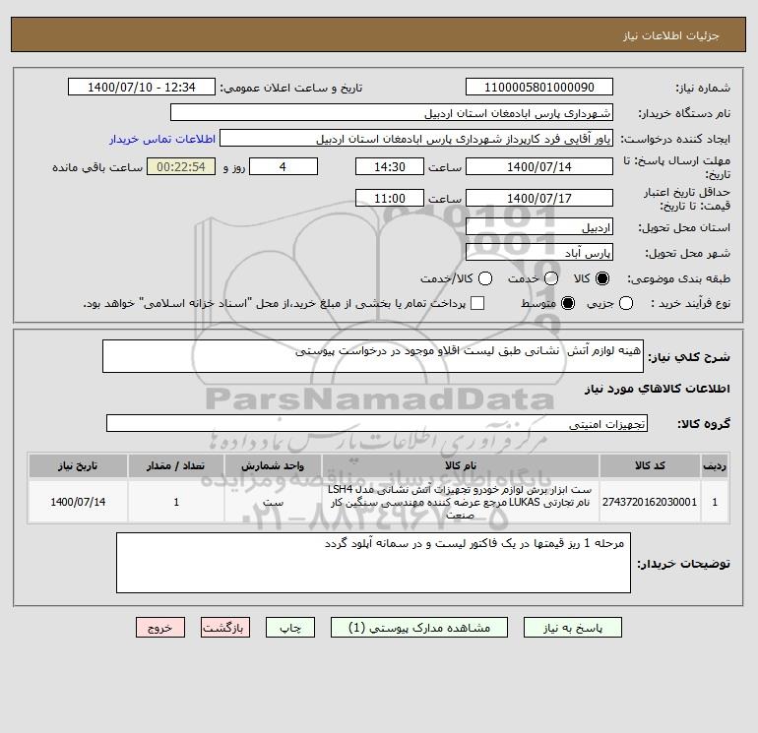This screenshot has height=733, width=758.
Task: Click the quantity cell showing 1
Action: pyautogui.click(x=176, y=502)
